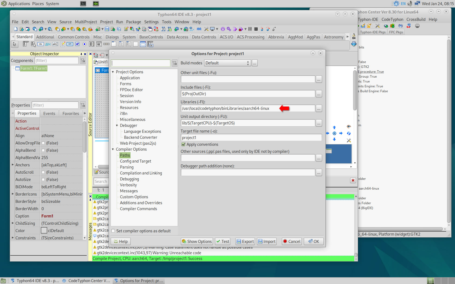Open the Build modes dropdown
The width and height of the screenshot is (455, 284).
[x=227, y=63]
